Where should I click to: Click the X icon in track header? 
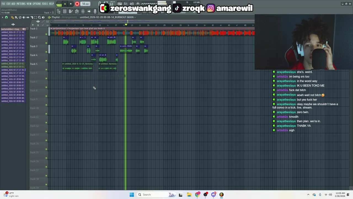(38, 25)
